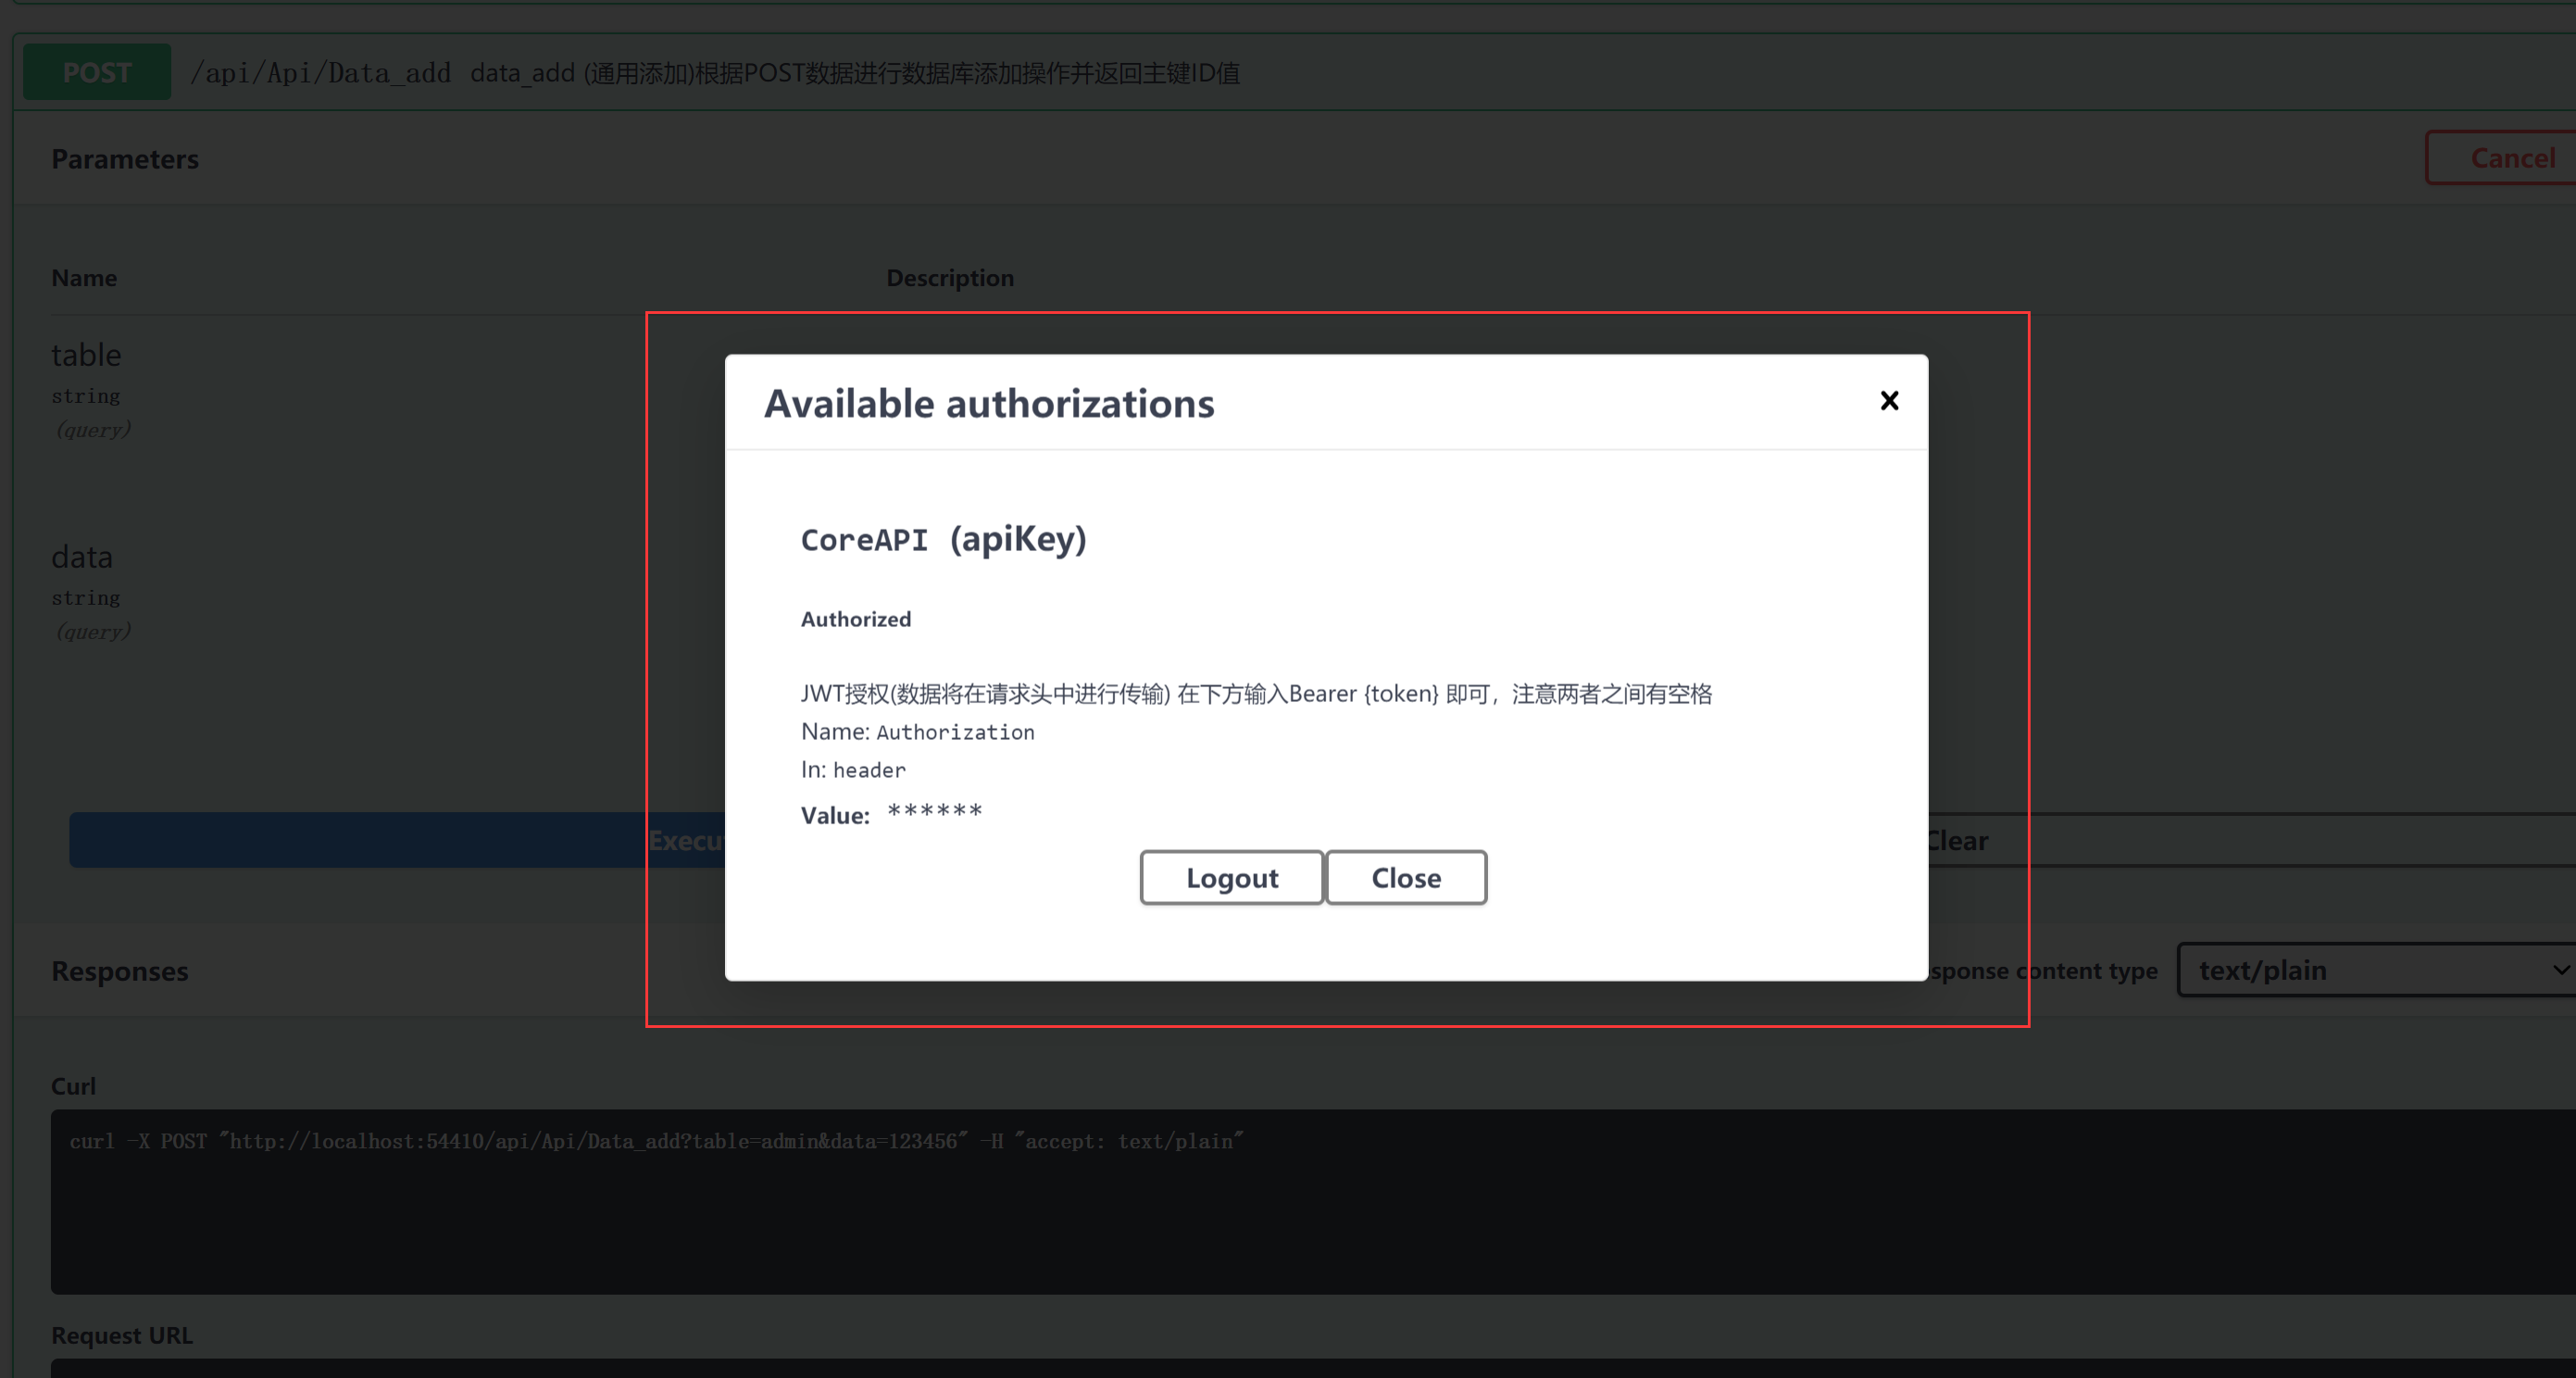Click the 'CoreAPI (apiKey)' heading

coord(943,539)
